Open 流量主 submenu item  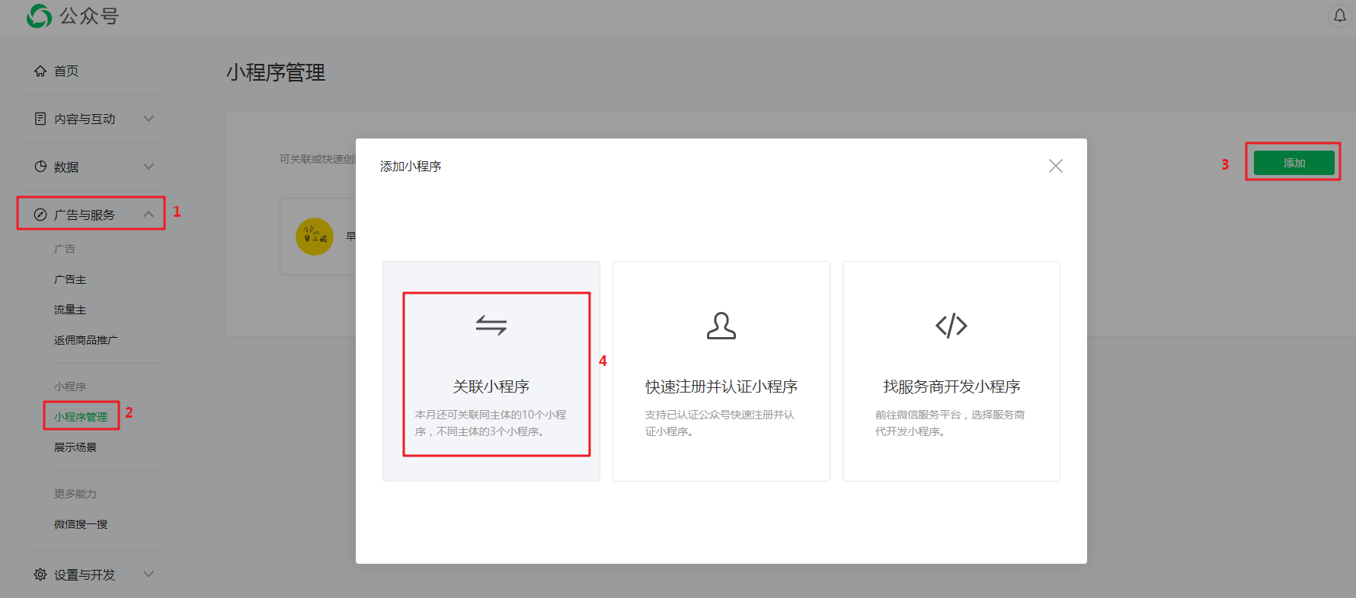click(x=70, y=310)
